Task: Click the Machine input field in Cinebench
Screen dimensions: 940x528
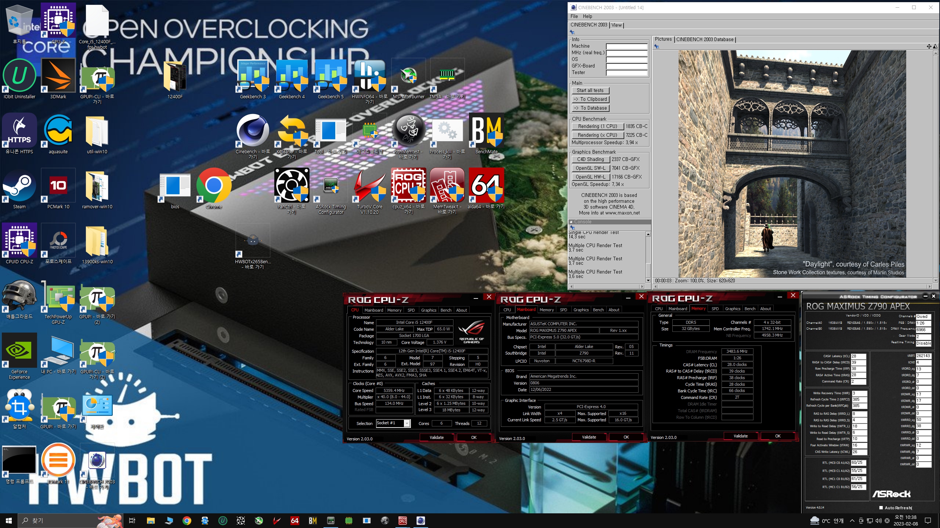Action: coord(626,46)
